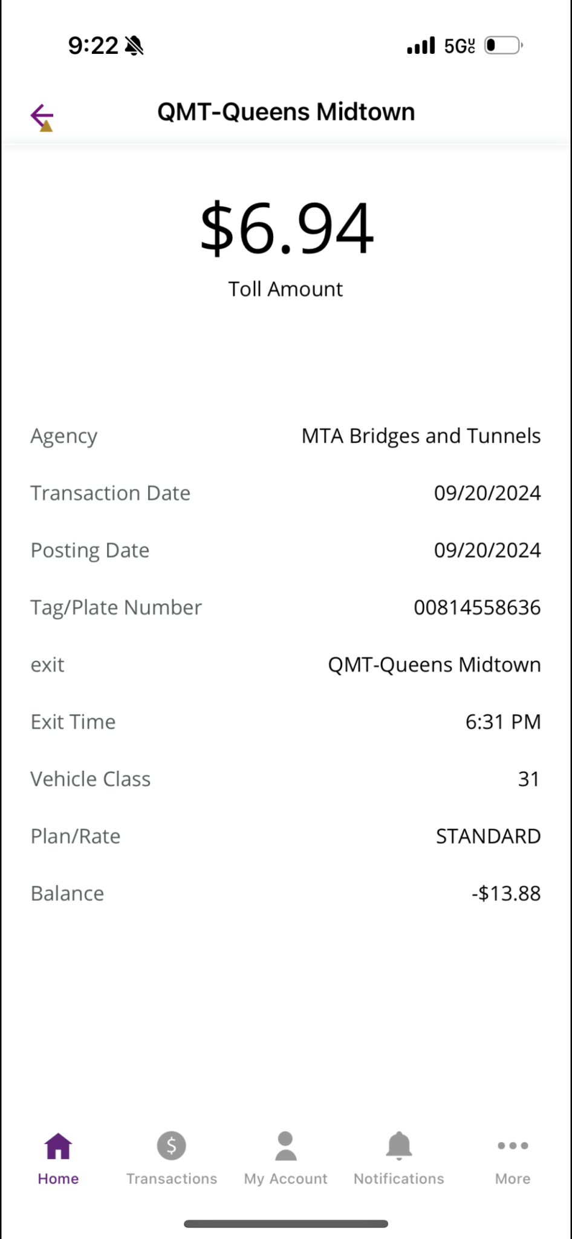
Task: Tap the silenced bell status icon
Action: [x=134, y=45]
